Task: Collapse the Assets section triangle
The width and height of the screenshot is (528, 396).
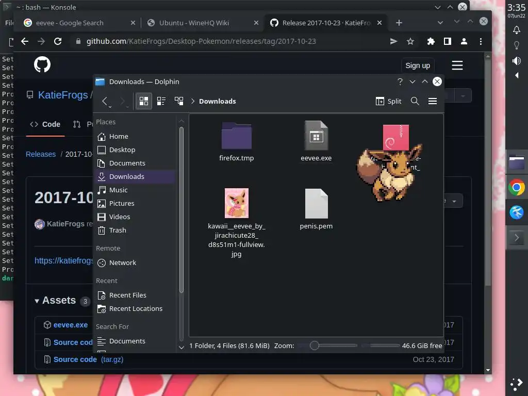Action: [x=37, y=301]
